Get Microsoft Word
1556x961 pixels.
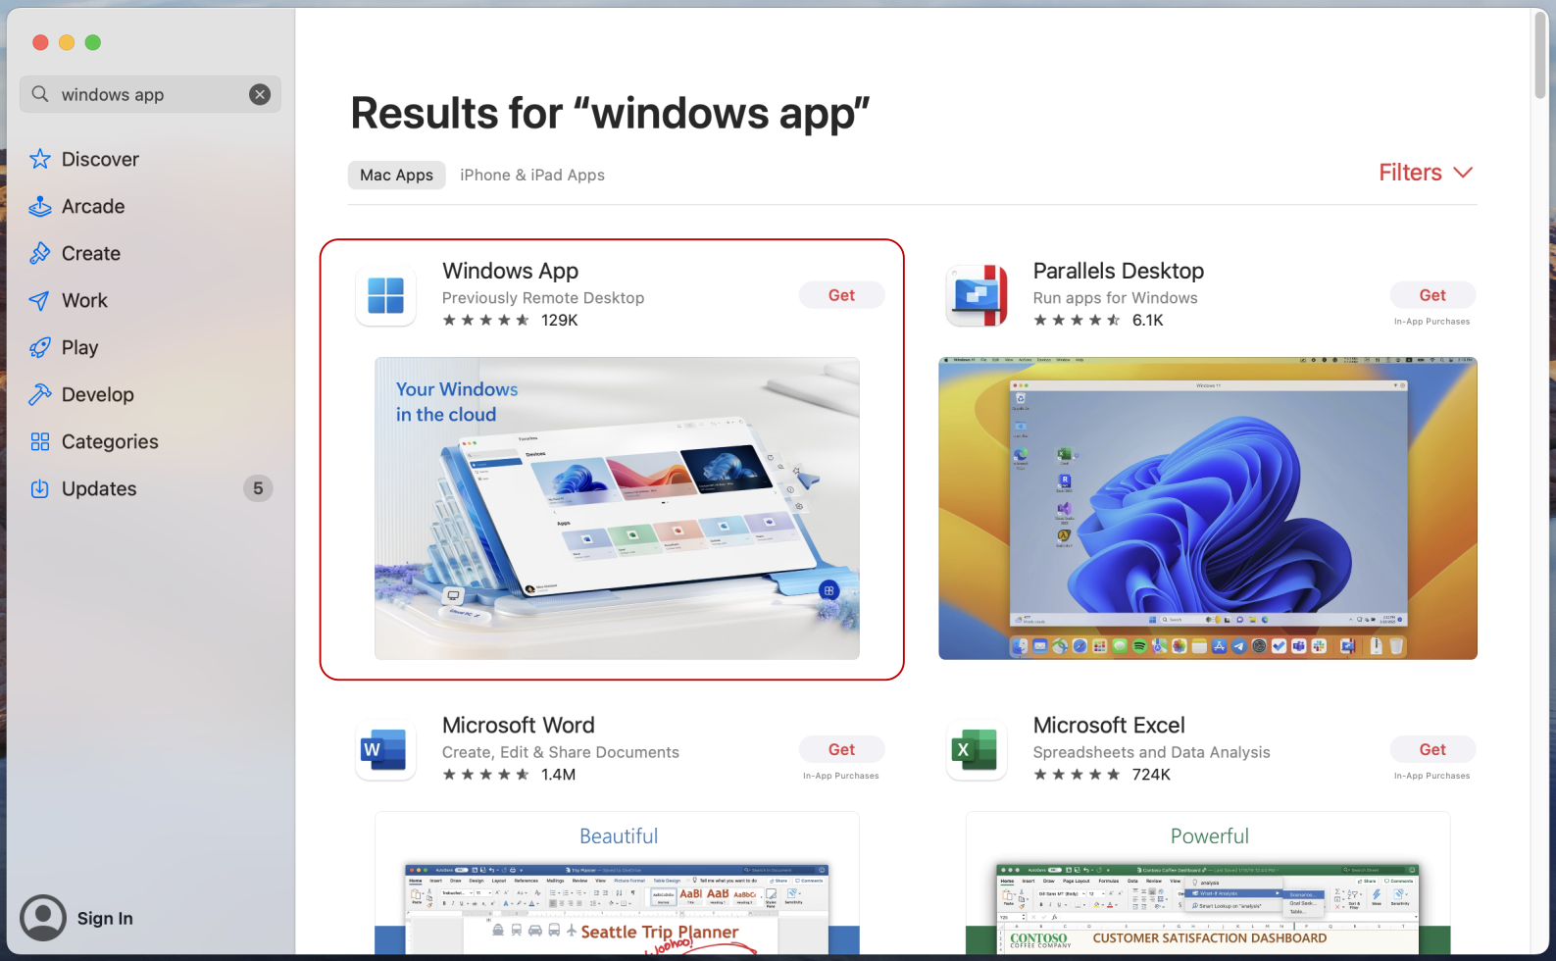point(841,749)
